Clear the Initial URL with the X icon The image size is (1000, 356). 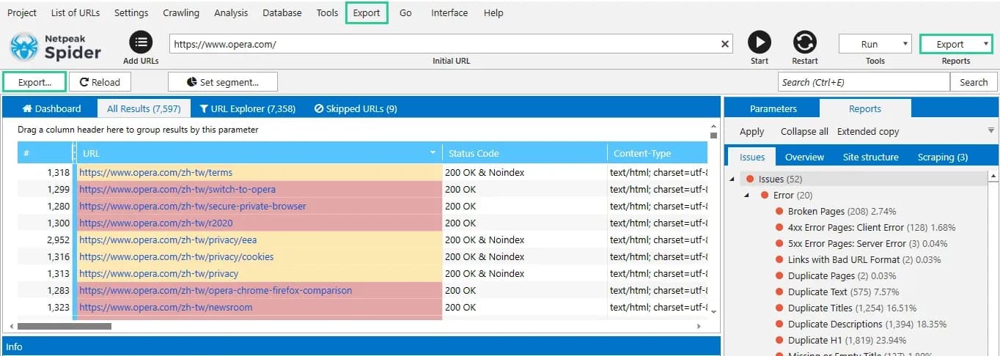[725, 44]
